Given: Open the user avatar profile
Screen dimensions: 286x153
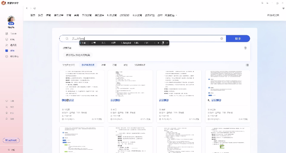Looking at the screenshot, I should tap(11, 19).
